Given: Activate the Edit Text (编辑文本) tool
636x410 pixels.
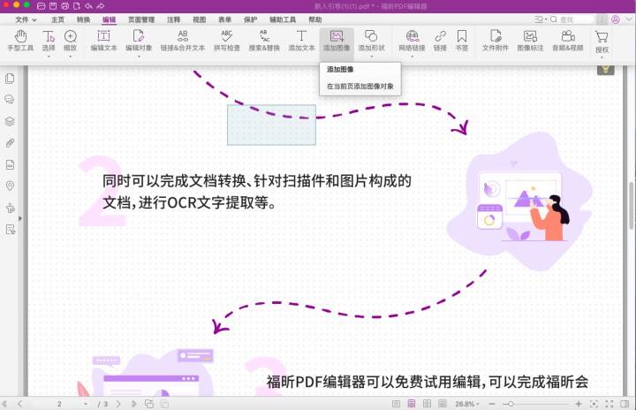Looking at the screenshot, I should coord(103,40).
